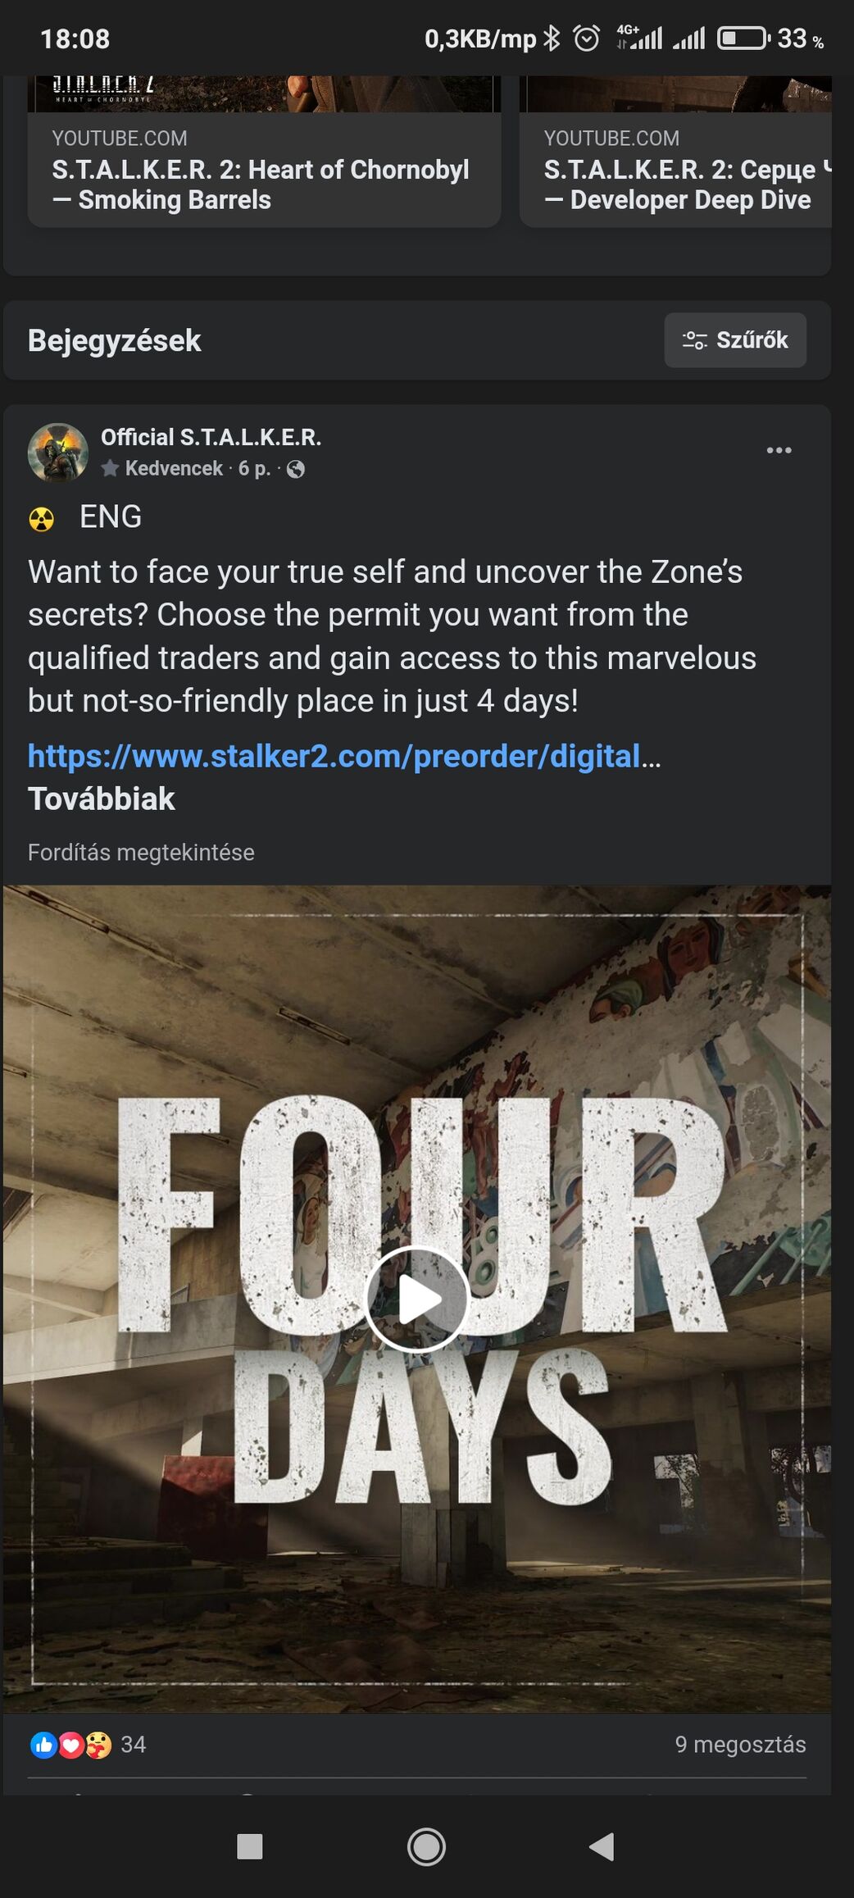Viewport: 854px width, 1898px height.
Task: Tap the care hug reaction icon
Action: (x=98, y=1745)
